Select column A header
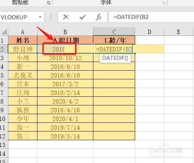 23,32
